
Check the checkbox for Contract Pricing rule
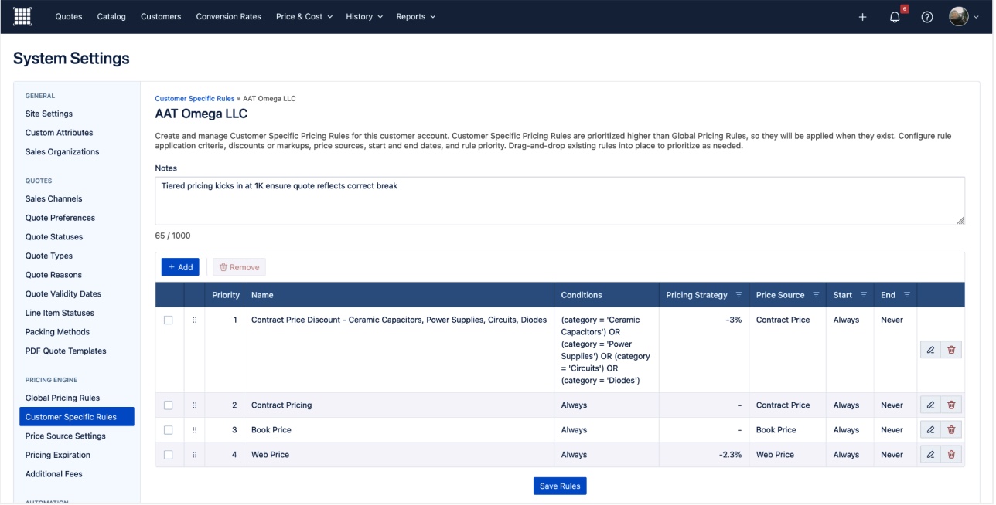click(169, 405)
